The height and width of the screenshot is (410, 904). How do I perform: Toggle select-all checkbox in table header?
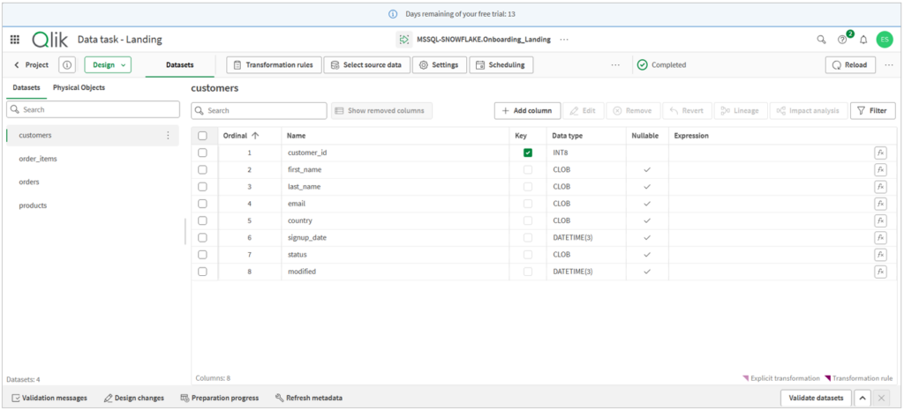(x=202, y=136)
